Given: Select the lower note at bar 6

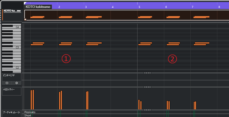Looking at the screenshot, I should tap(173, 45).
